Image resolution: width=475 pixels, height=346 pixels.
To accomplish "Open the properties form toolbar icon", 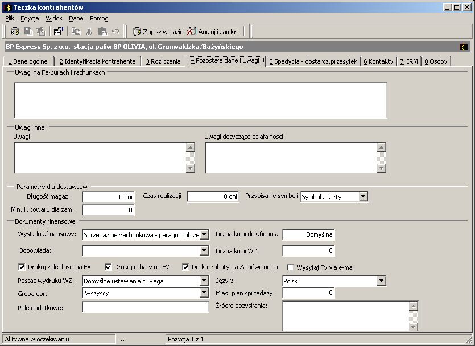I will pyautogui.click(x=58, y=31).
